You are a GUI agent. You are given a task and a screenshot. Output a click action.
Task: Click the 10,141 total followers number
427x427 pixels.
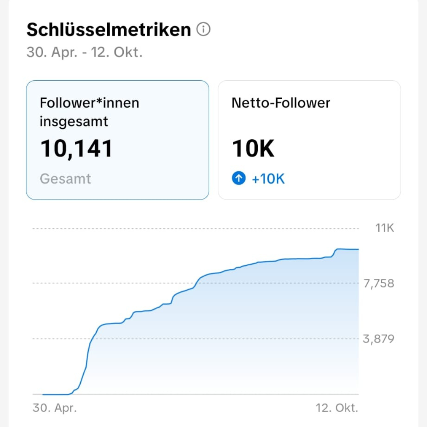point(77,149)
